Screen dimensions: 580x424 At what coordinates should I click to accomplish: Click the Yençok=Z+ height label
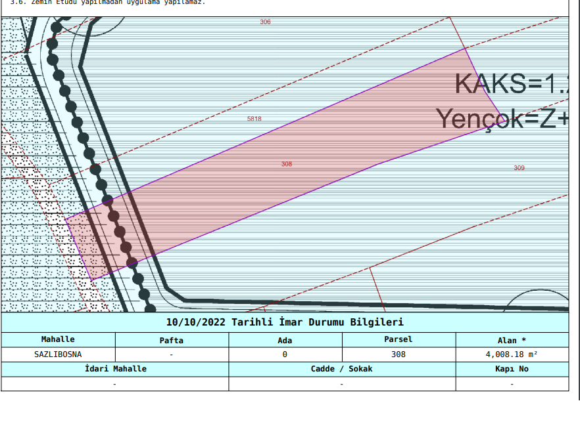pyautogui.click(x=502, y=119)
